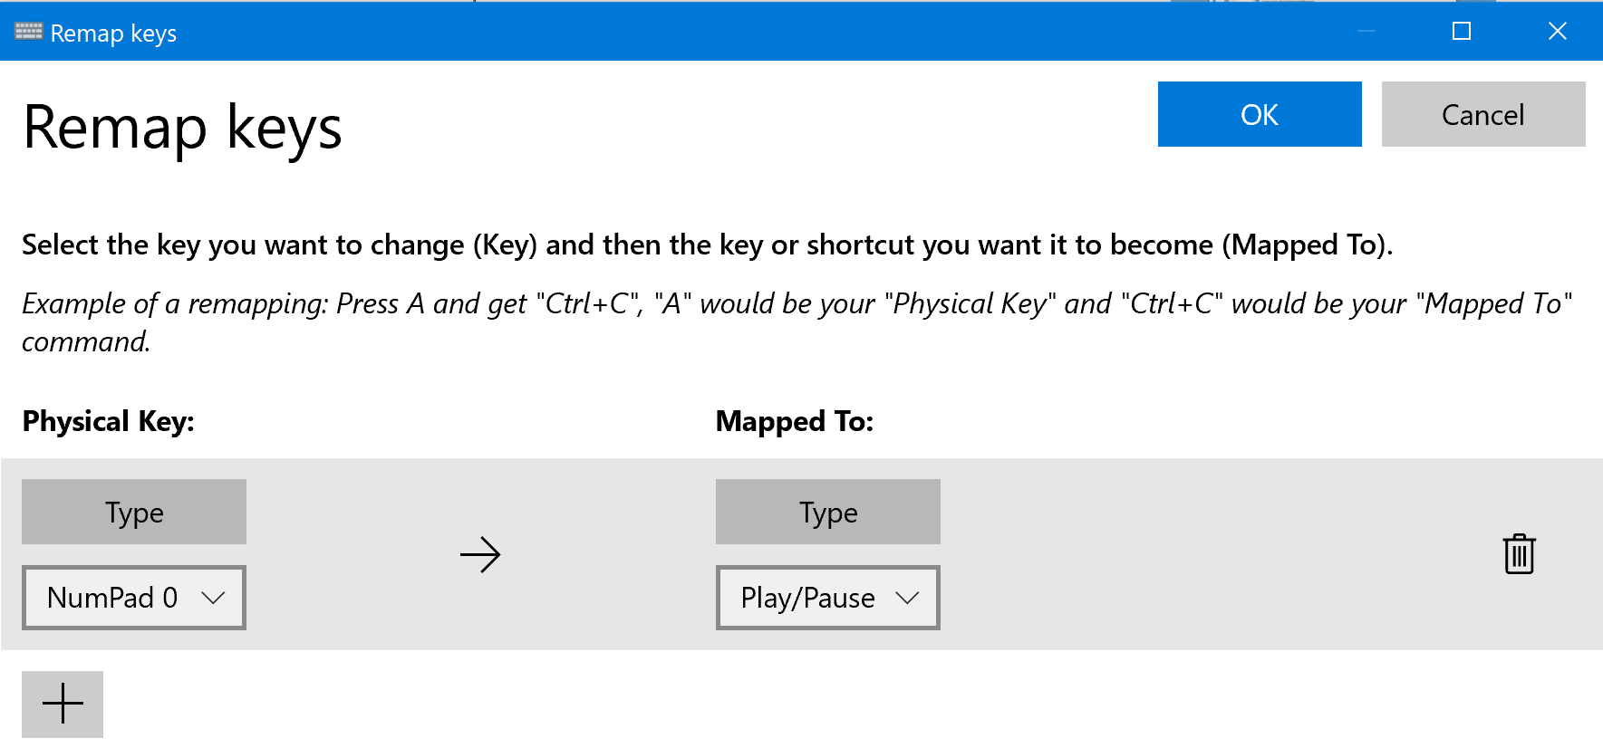
Task: Click the "Mapped To:" column label
Action: pos(794,421)
